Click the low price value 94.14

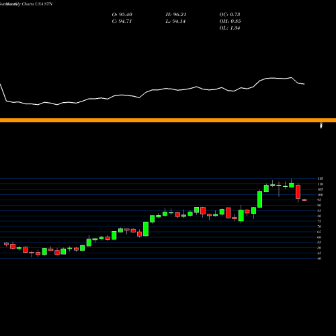(179, 22)
